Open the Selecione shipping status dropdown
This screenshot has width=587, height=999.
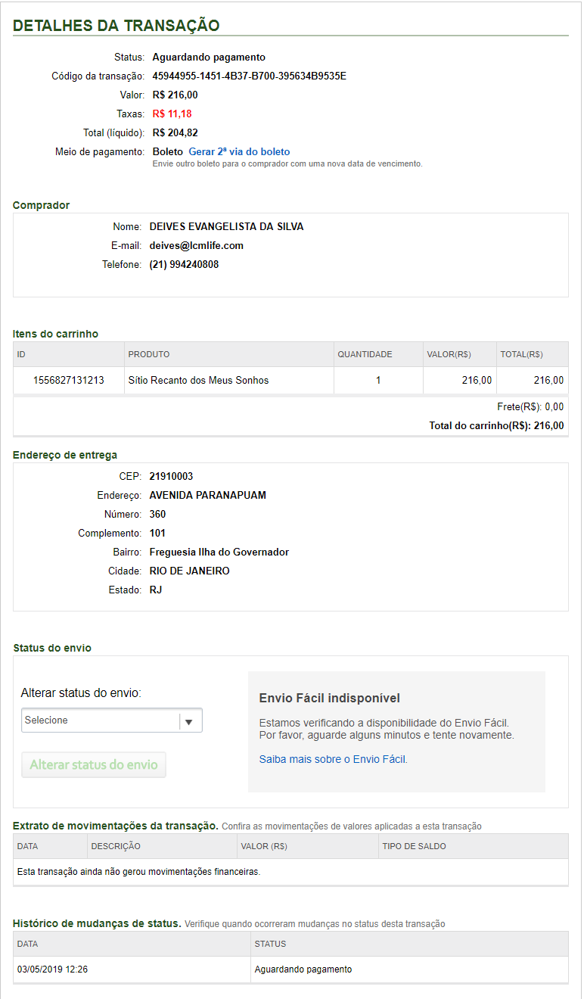101,720
